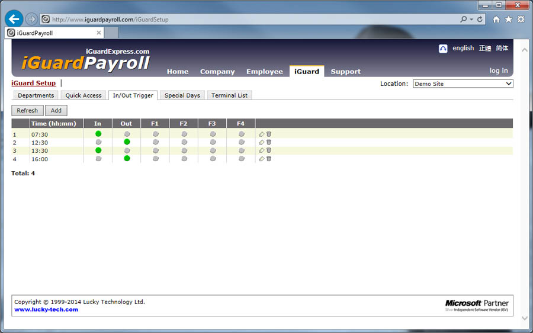The height and width of the screenshot is (333, 533).
Task: Click the Microsoft Partner logo
Action: (477, 305)
